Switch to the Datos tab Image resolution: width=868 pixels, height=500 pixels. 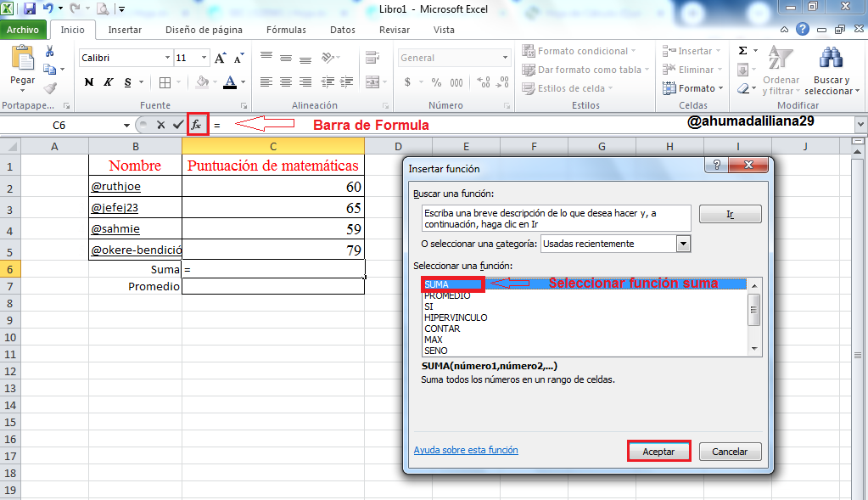pyautogui.click(x=343, y=30)
